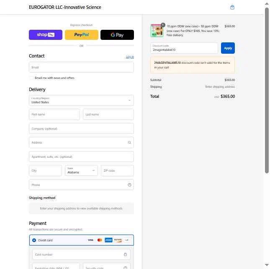Viewport: 270px width, 269px height.
Task: Click the Mastercard logo
Action: coord(100,240)
